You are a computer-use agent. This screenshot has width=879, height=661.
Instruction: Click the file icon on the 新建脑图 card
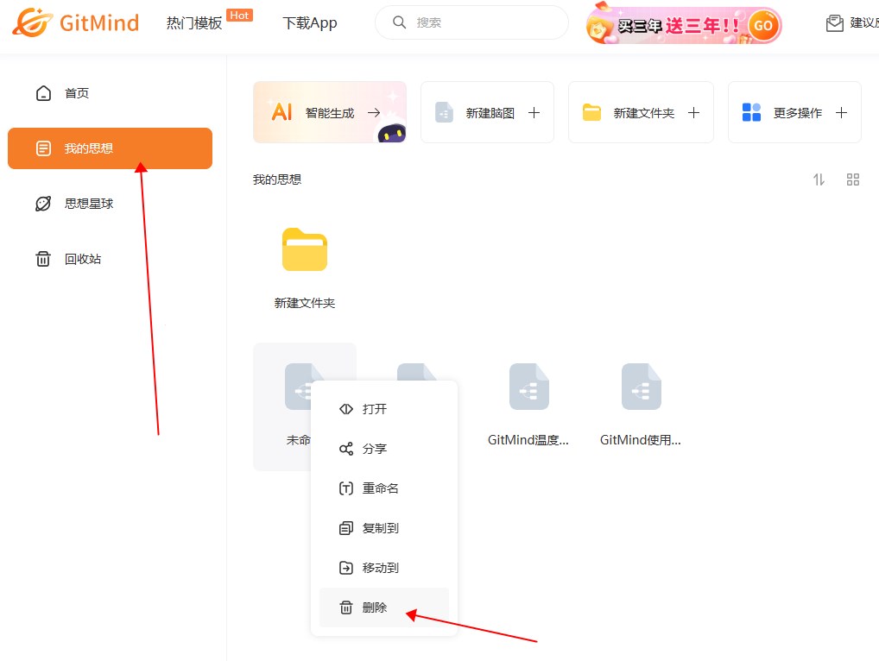(x=444, y=112)
